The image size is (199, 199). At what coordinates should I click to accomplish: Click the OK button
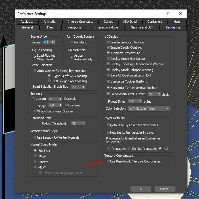click(141, 189)
